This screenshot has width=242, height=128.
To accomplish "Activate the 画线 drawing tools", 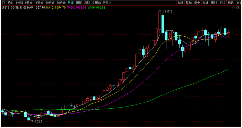I will (214, 3).
